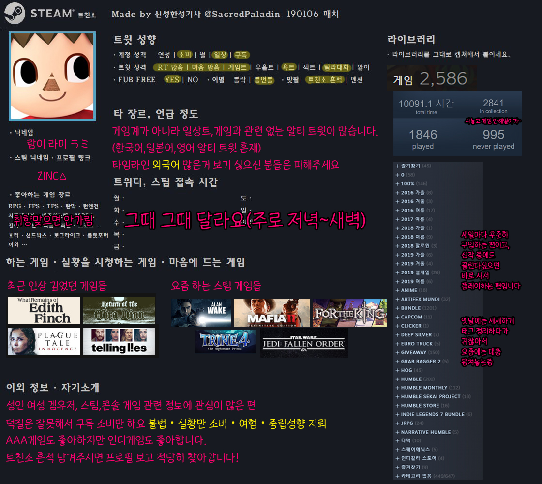The image size is (542, 484).
Task: Expand the ARTIFEX MUNDI category
Action: click(x=423, y=299)
